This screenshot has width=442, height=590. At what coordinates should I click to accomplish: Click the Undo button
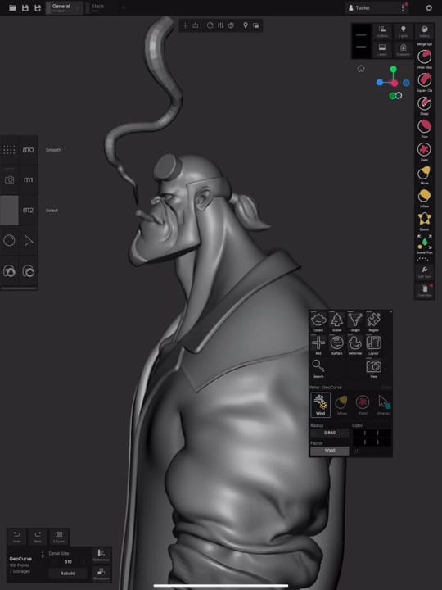(16, 537)
